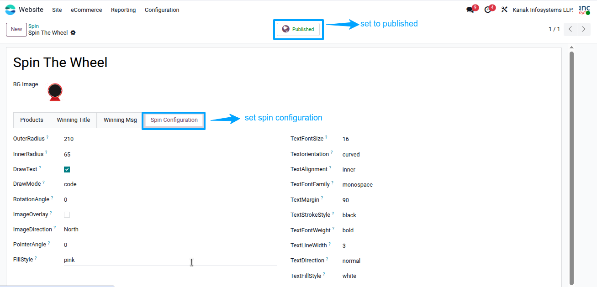This screenshot has height=287, width=597.
Task: Open the gear actions menu beside Spin The Wheel
Action: click(x=73, y=33)
